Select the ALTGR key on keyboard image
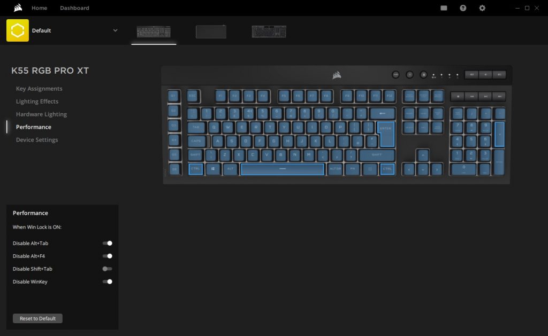 coord(335,169)
